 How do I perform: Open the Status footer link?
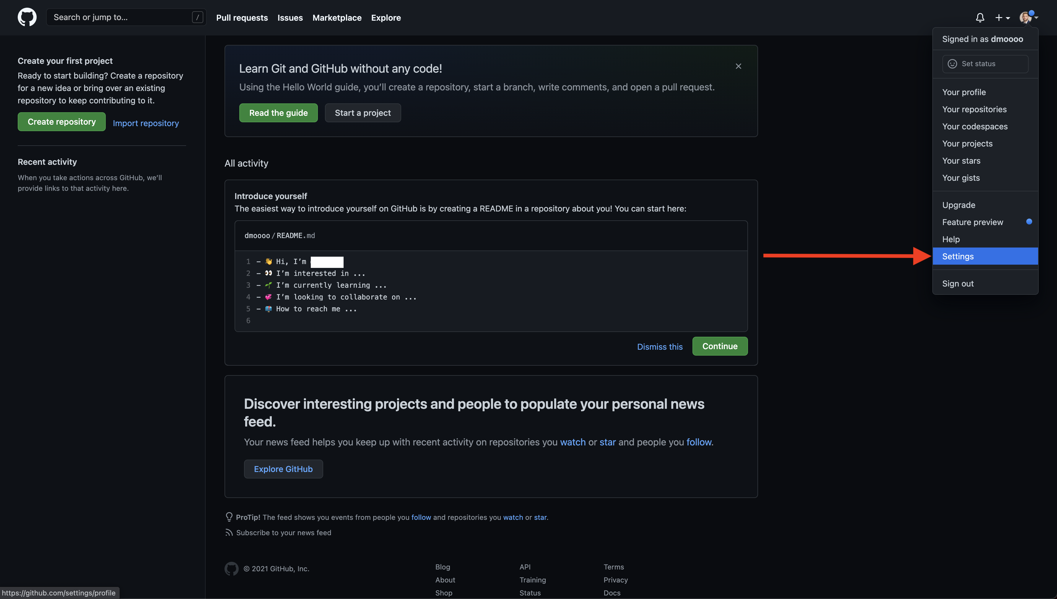click(x=530, y=593)
